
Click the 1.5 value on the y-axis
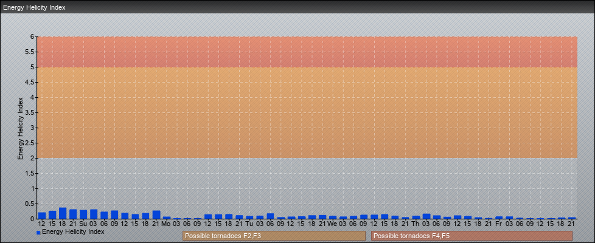[x=30, y=173]
